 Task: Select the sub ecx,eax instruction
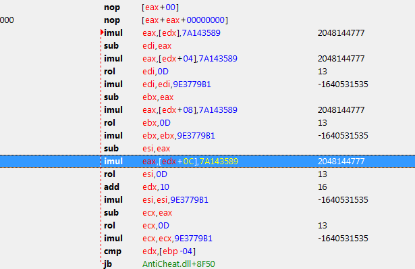click(208, 212)
